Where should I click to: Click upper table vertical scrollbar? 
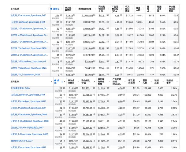178,28
